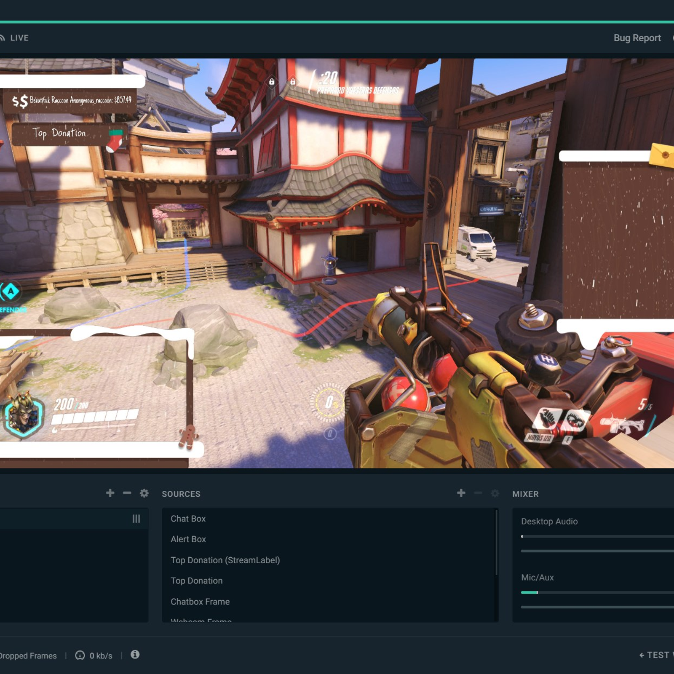Viewport: 674px width, 674px height.
Task: Open the info icon in the status bar
Action: pos(135,654)
